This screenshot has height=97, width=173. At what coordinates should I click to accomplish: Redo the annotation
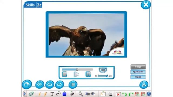pyautogui.click(x=131, y=94)
